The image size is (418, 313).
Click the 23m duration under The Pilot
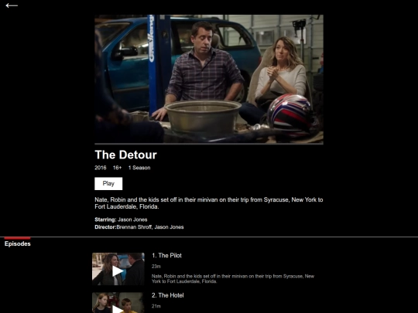click(156, 266)
